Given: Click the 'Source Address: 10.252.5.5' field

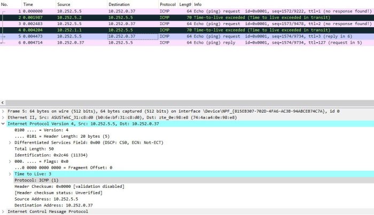Looking at the screenshot, I should (46, 199).
